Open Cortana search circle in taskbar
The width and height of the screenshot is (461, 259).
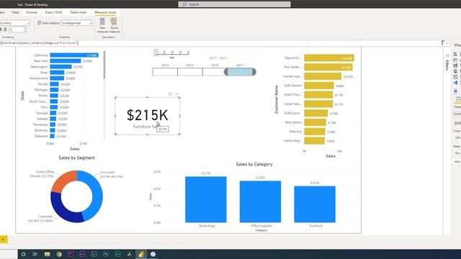coord(24,254)
